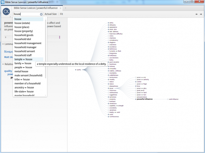Open a new tab with plus icon
Screen dimensions: 205x153
pos(65,8)
